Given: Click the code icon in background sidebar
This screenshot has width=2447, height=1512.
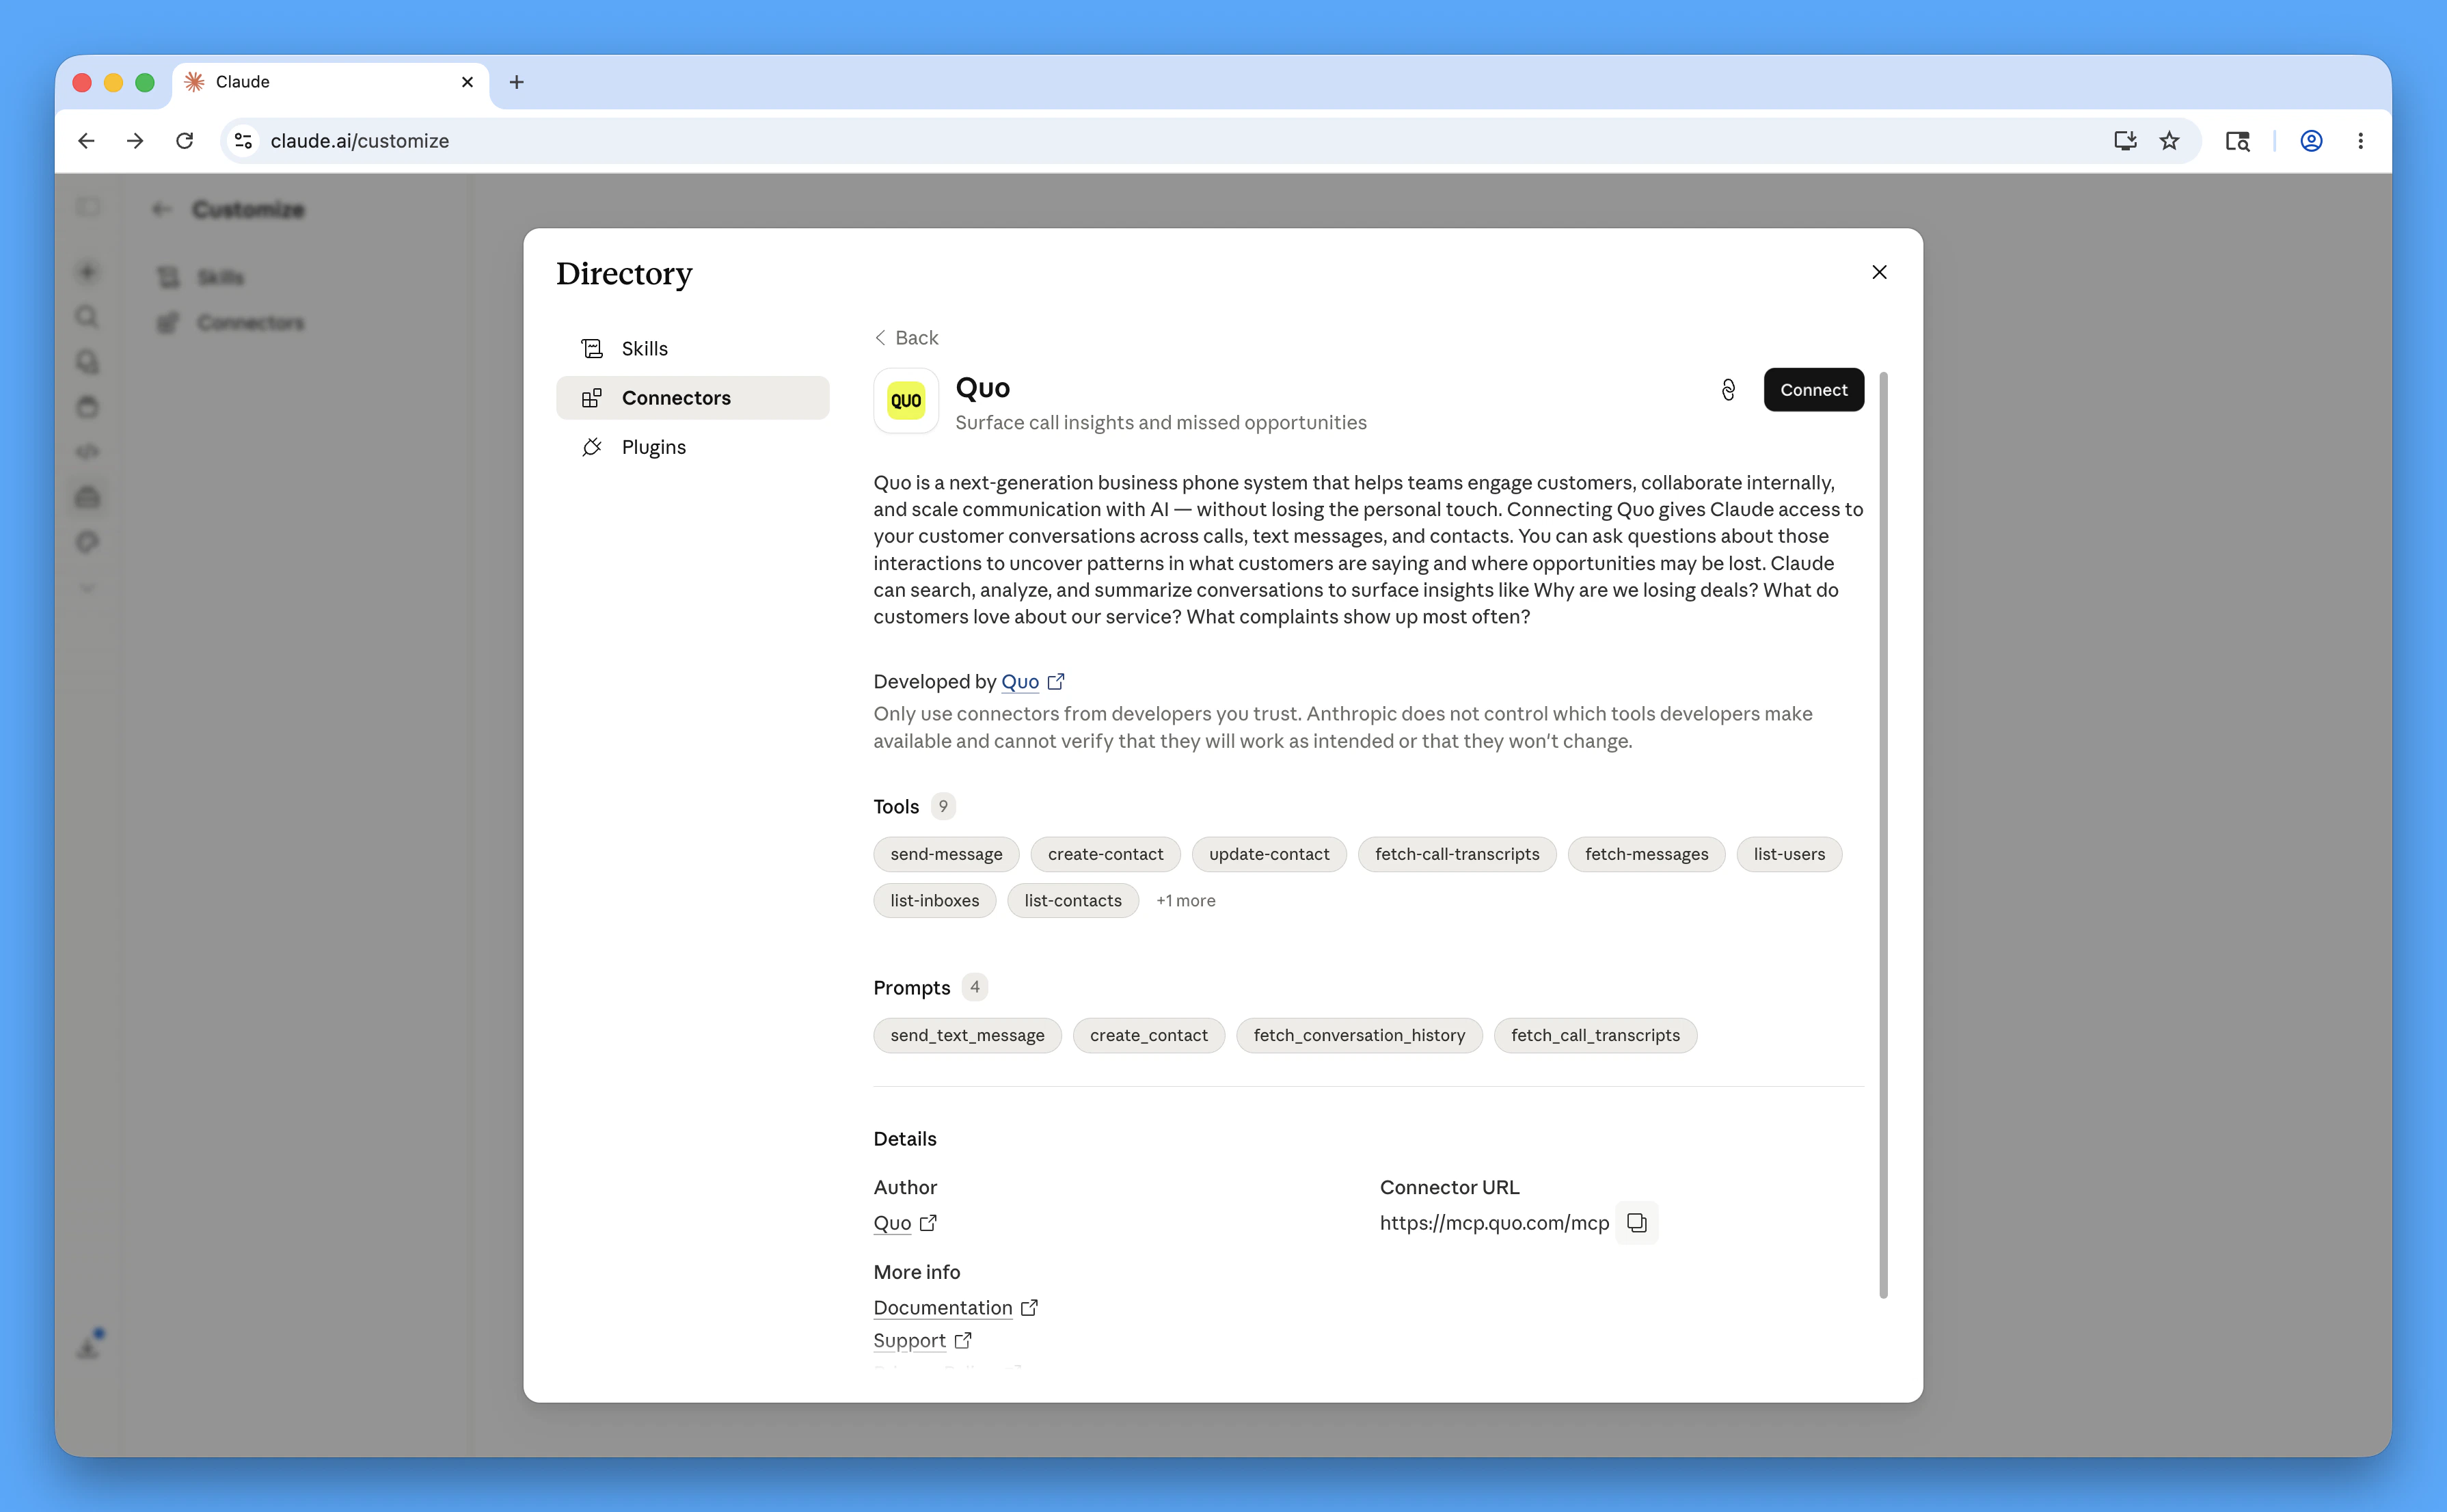Looking at the screenshot, I should [x=87, y=452].
